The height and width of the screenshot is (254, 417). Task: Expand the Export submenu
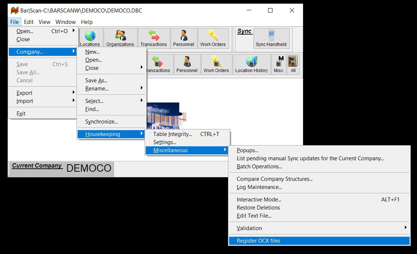[x=43, y=93]
